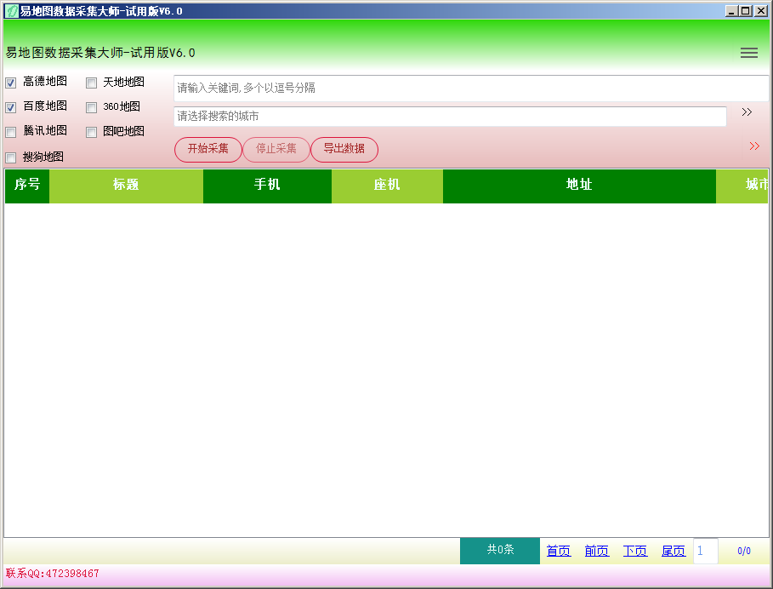Enable the 图吧地图 checkbox
The width and height of the screenshot is (773, 589).
coord(91,132)
